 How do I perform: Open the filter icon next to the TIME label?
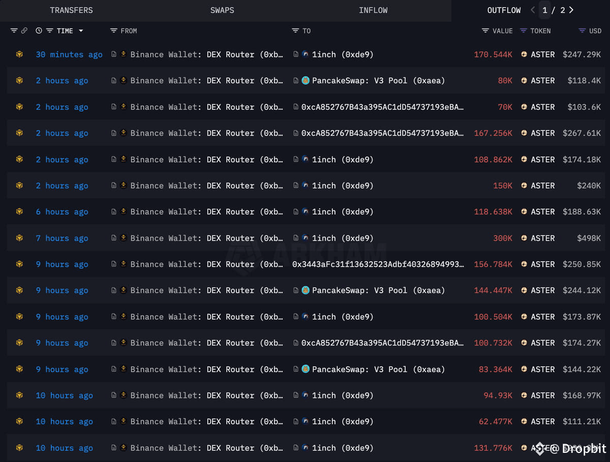[x=49, y=31]
